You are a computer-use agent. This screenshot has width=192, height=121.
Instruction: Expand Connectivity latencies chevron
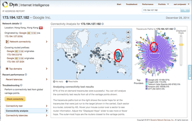[x=46, y=116]
